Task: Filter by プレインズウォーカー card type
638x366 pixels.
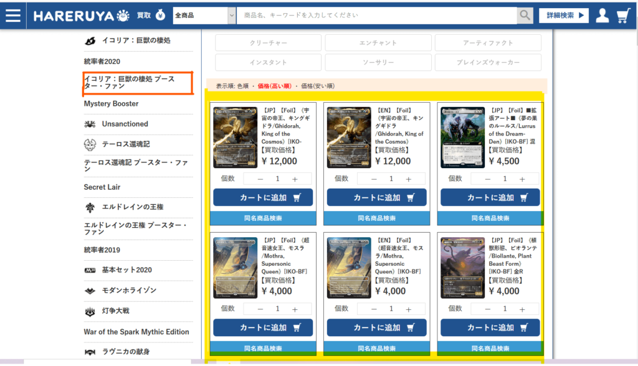Action: point(488,62)
